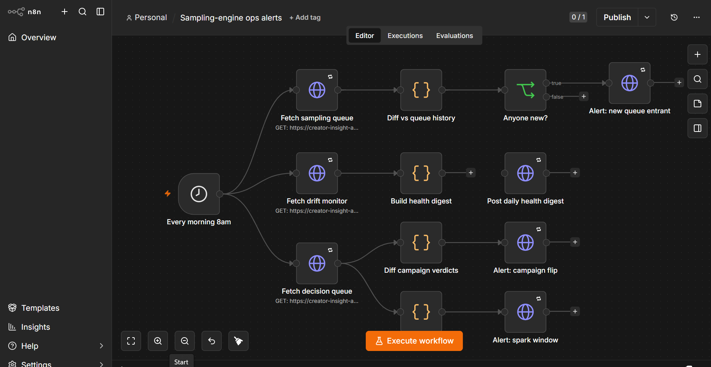Open workflow history clock icon
Screen dimensions: 711x367
coord(674,17)
